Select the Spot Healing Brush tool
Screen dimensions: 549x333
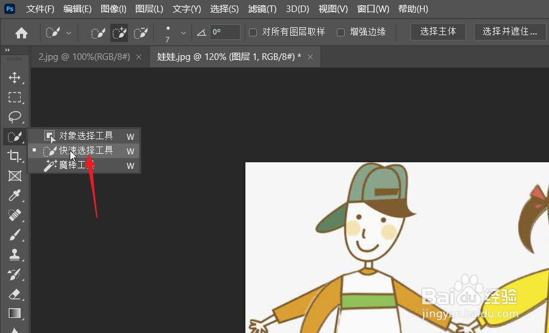(x=15, y=215)
